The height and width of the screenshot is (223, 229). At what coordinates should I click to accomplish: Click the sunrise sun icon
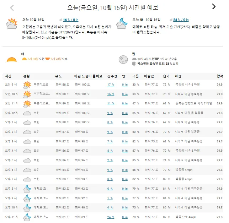pyautogui.click(x=12, y=60)
